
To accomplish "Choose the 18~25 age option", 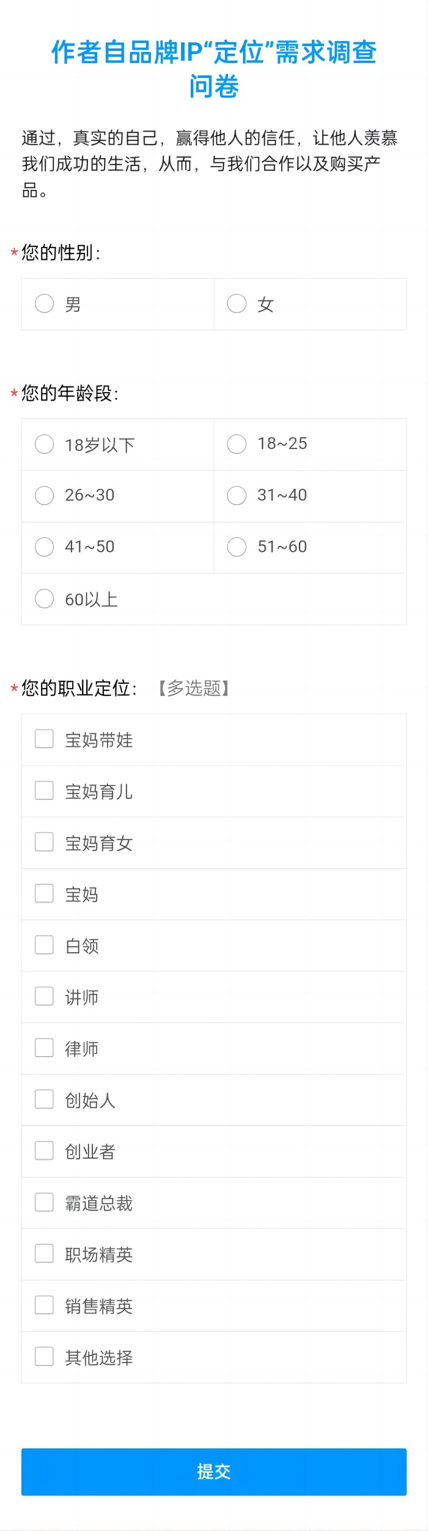I will [237, 444].
